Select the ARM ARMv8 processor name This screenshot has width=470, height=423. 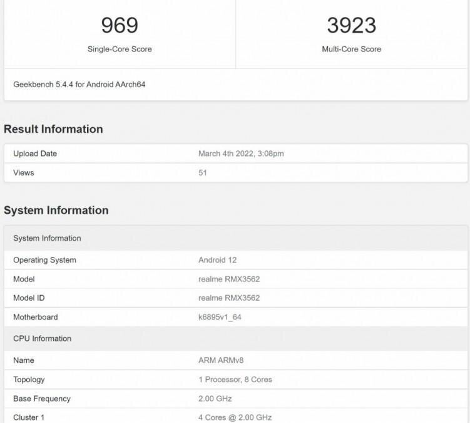[220, 360]
